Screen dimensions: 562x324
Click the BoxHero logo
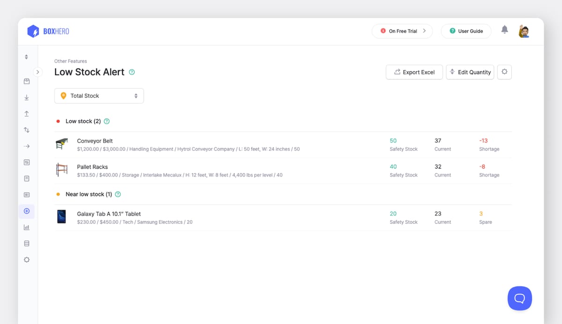48,31
